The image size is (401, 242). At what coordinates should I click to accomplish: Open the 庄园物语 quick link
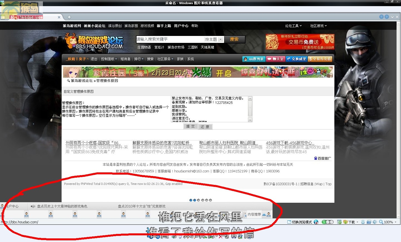(144, 47)
